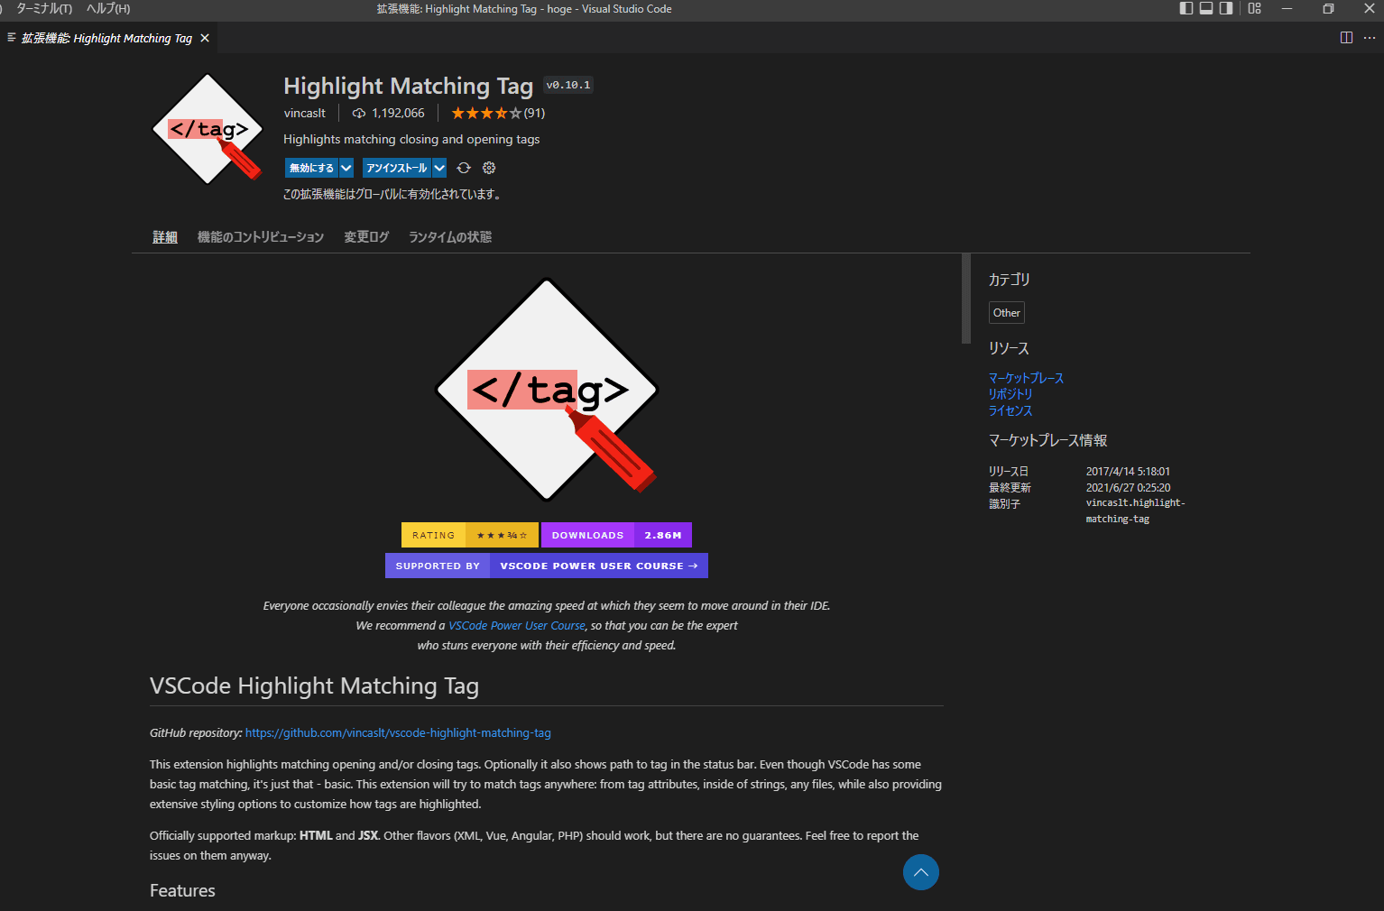Toggle the secondary sidebar layout icon
This screenshot has height=911, width=1384.
click(x=1226, y=9)
